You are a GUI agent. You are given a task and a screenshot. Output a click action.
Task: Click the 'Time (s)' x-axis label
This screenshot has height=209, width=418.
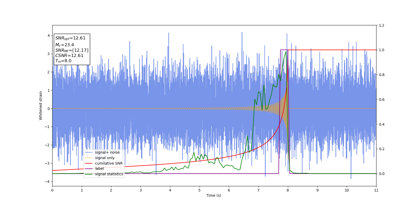(x=214, y=195)
